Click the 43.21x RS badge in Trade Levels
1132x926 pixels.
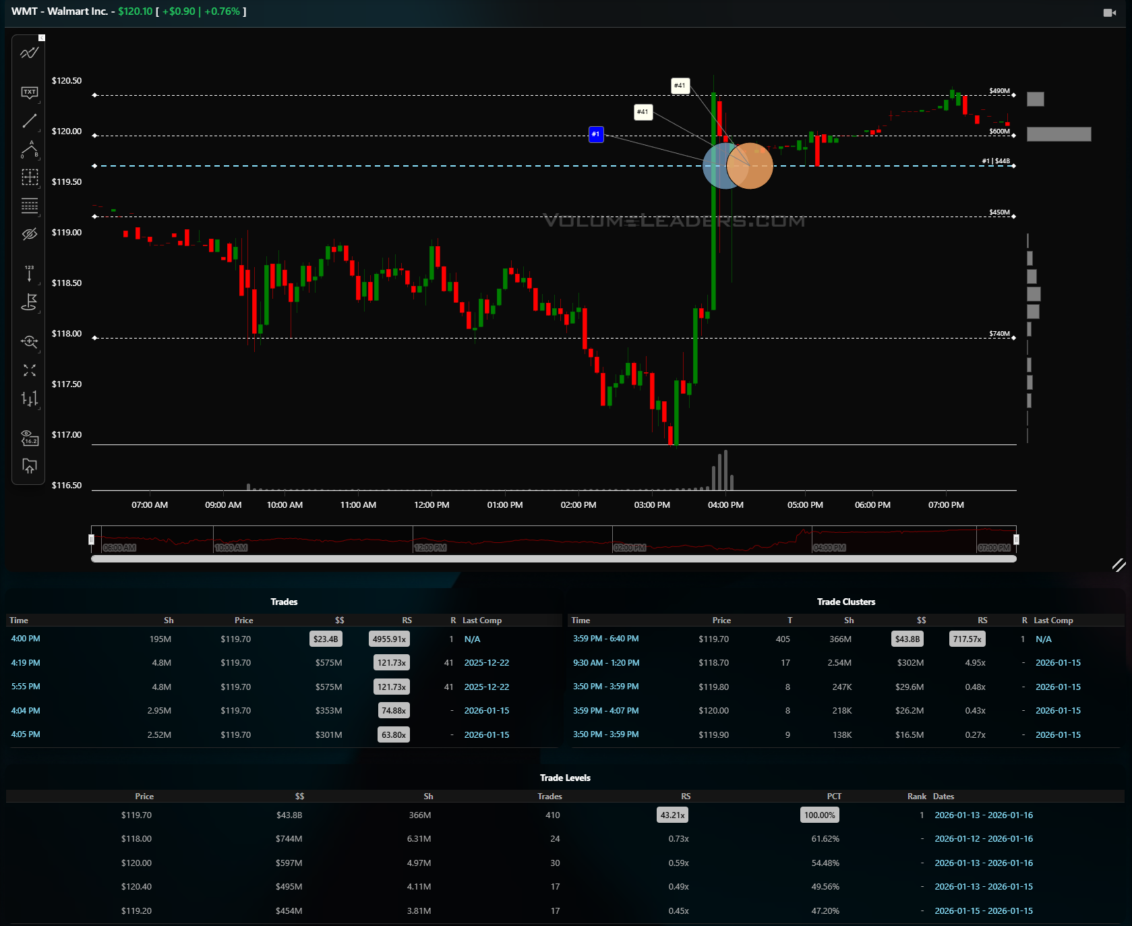[x=672, y=815]
